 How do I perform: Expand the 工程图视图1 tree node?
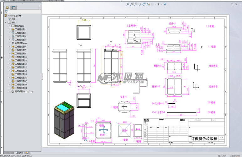[9, 29]
